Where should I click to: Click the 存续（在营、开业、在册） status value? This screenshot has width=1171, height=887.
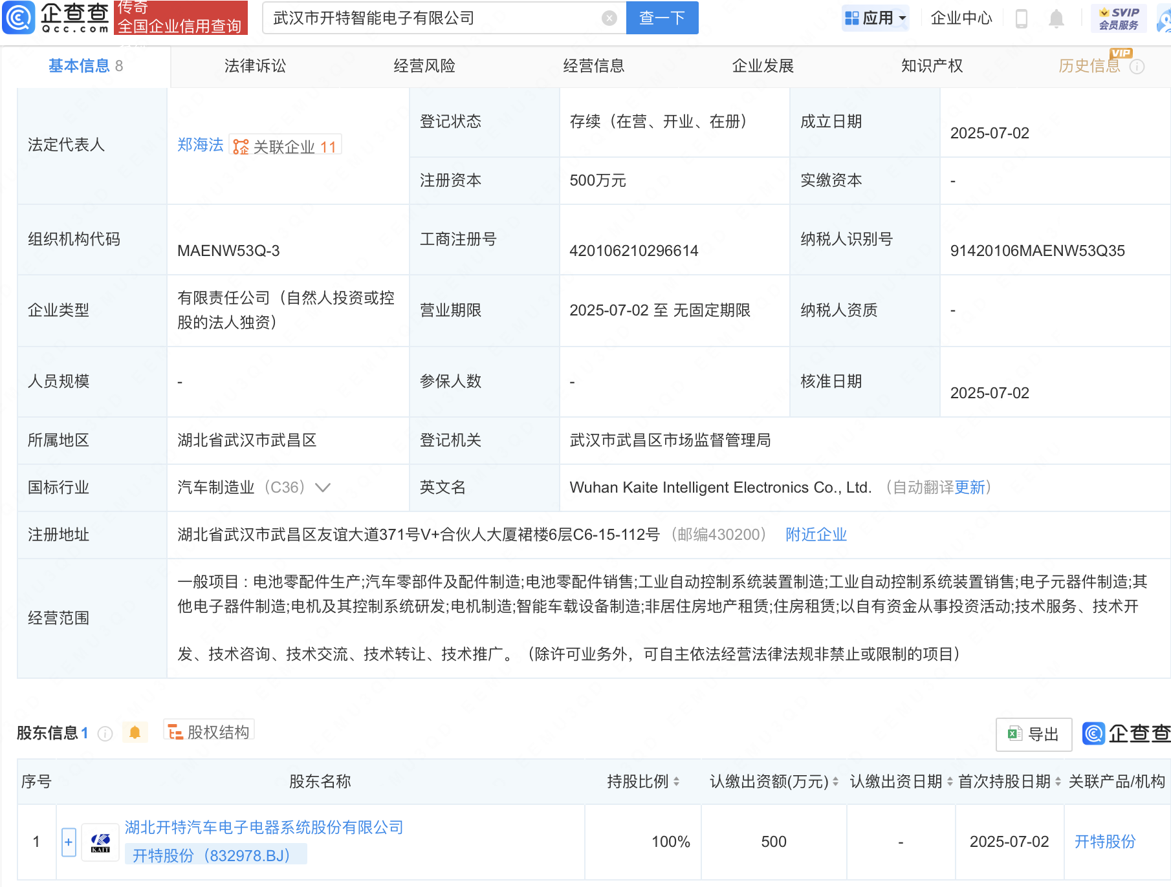(x=662, y=122)
